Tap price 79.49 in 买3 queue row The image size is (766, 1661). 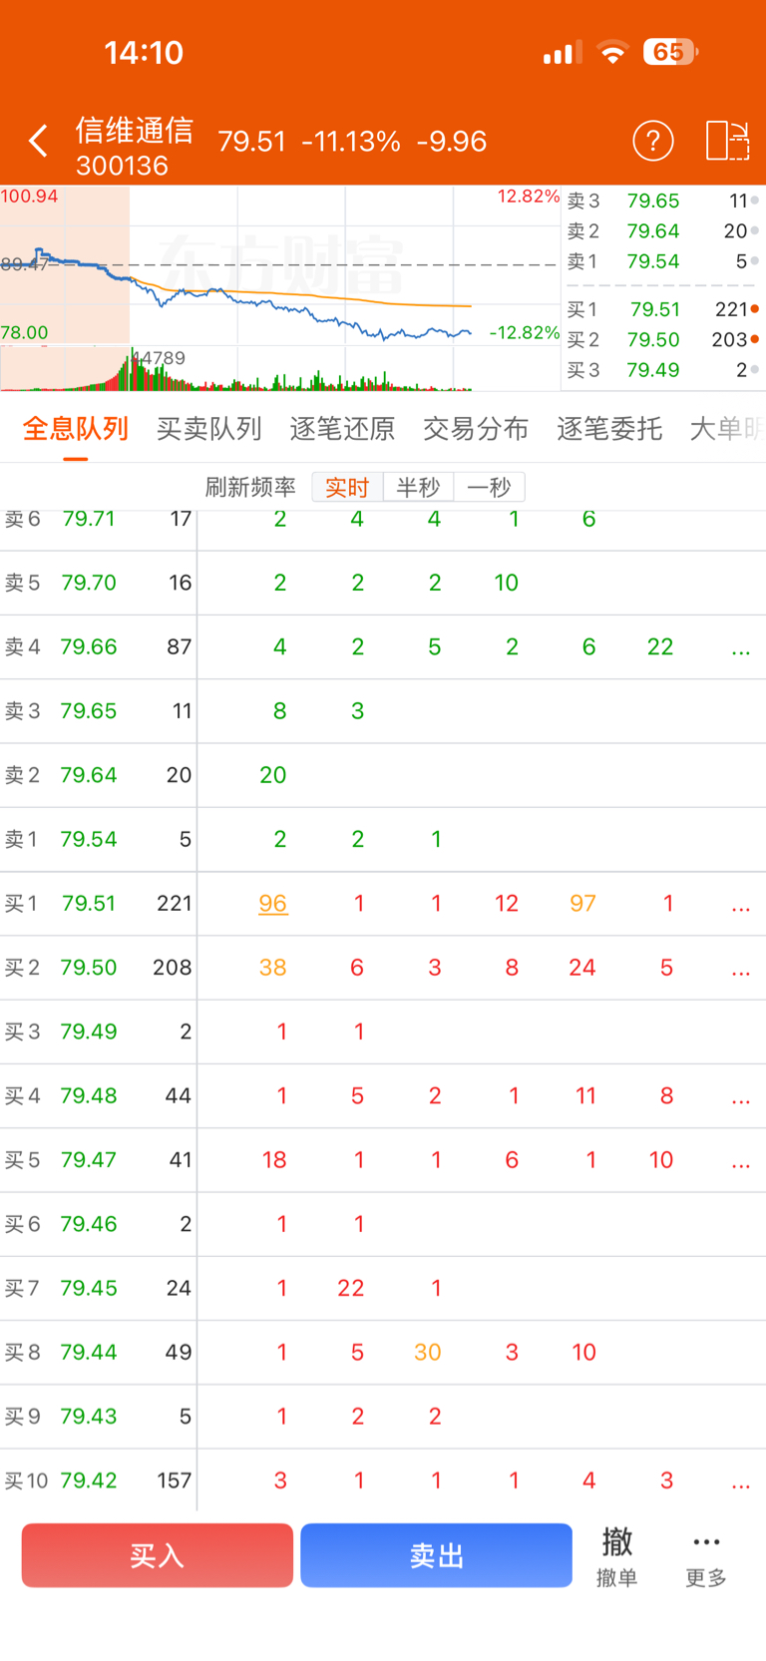89,1032
